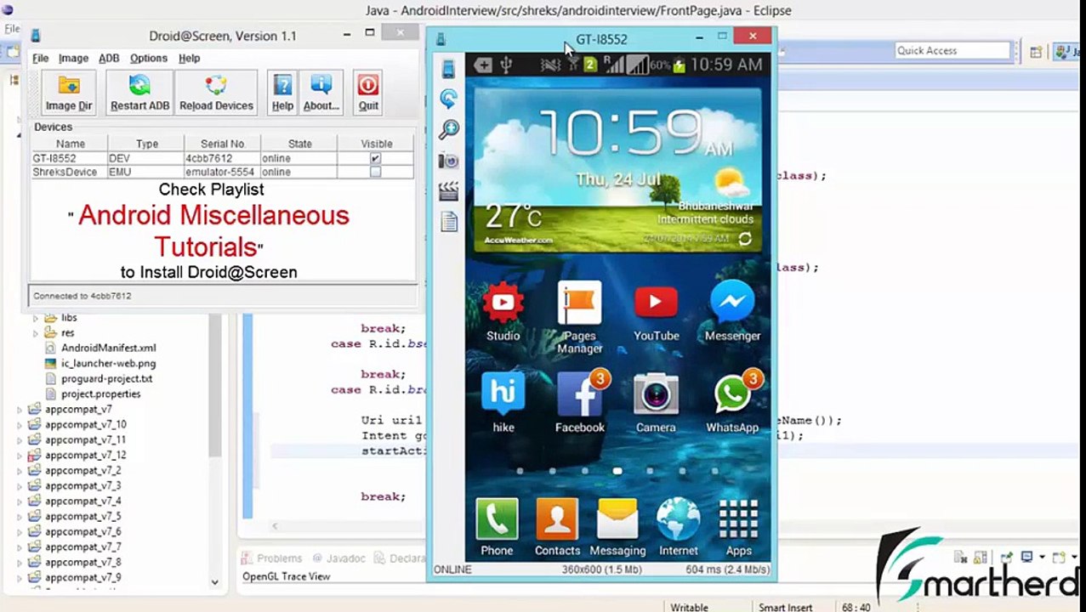This screenshot has width=1086, height=612.
Task: Click the clapperboard record icon
Action: 448,191
